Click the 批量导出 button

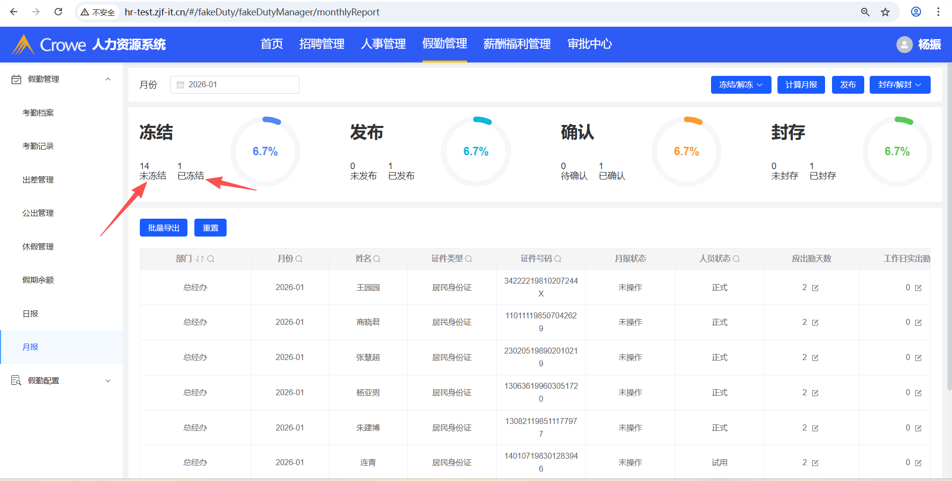[164, 228]
